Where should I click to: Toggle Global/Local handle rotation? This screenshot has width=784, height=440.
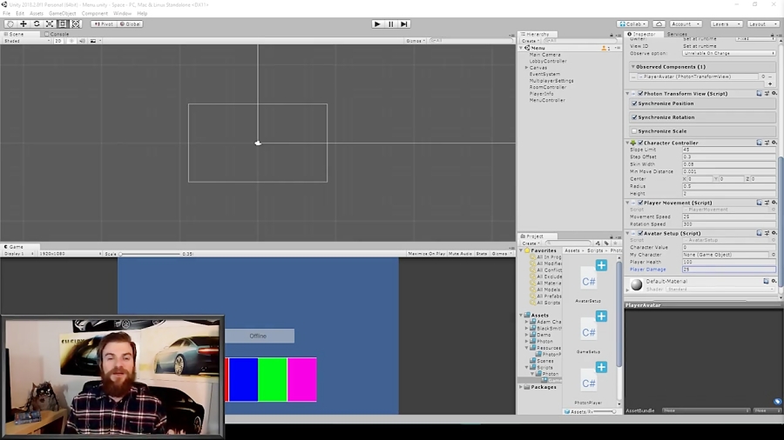pyautogui.click(x=130, y=24)
